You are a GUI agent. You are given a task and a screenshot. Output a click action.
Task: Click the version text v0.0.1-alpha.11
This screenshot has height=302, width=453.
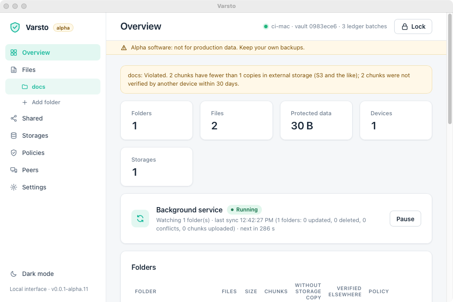69,289
